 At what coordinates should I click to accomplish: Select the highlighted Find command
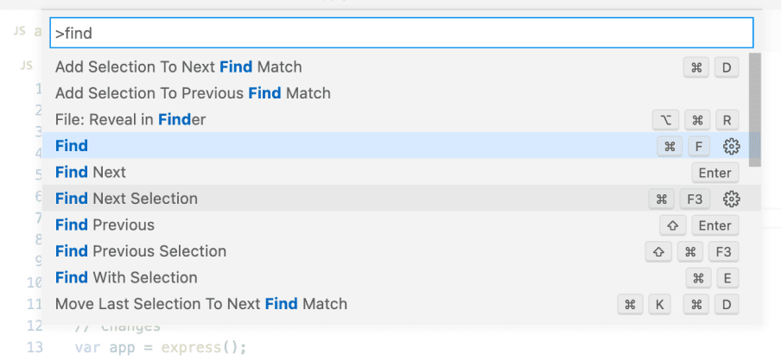[72, 146]
